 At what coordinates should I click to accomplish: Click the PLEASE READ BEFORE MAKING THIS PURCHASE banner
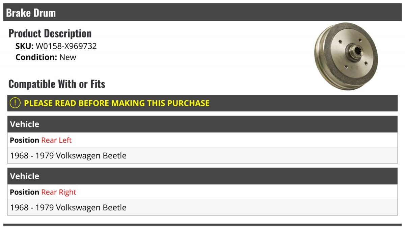202,103
